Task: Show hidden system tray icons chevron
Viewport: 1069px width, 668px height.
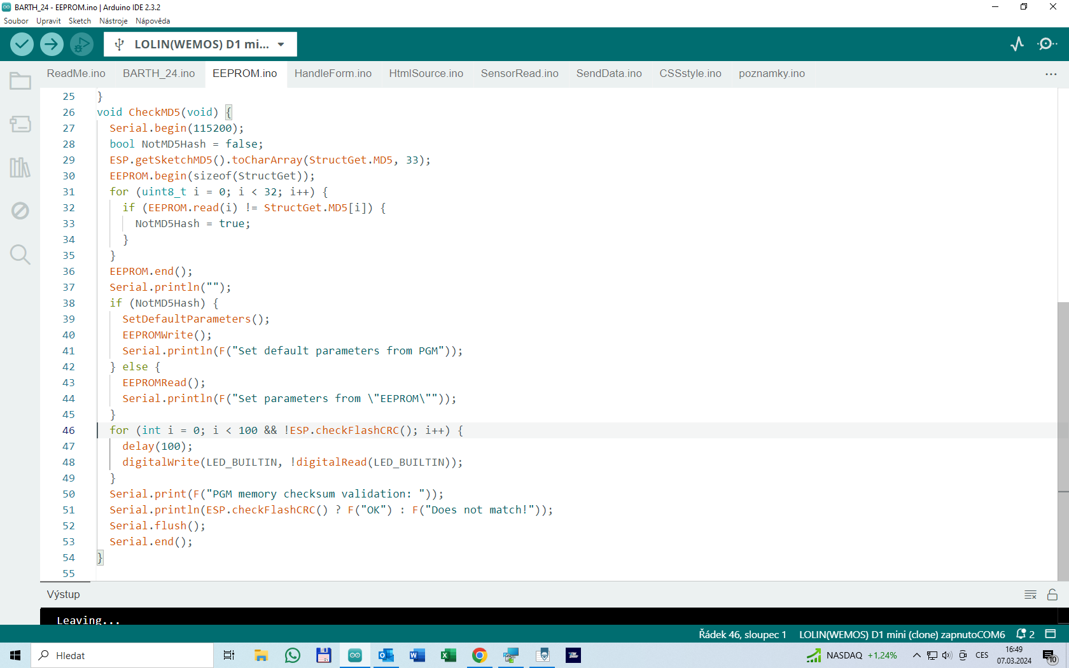Action: pyautogui.click(x=916, y=655)
